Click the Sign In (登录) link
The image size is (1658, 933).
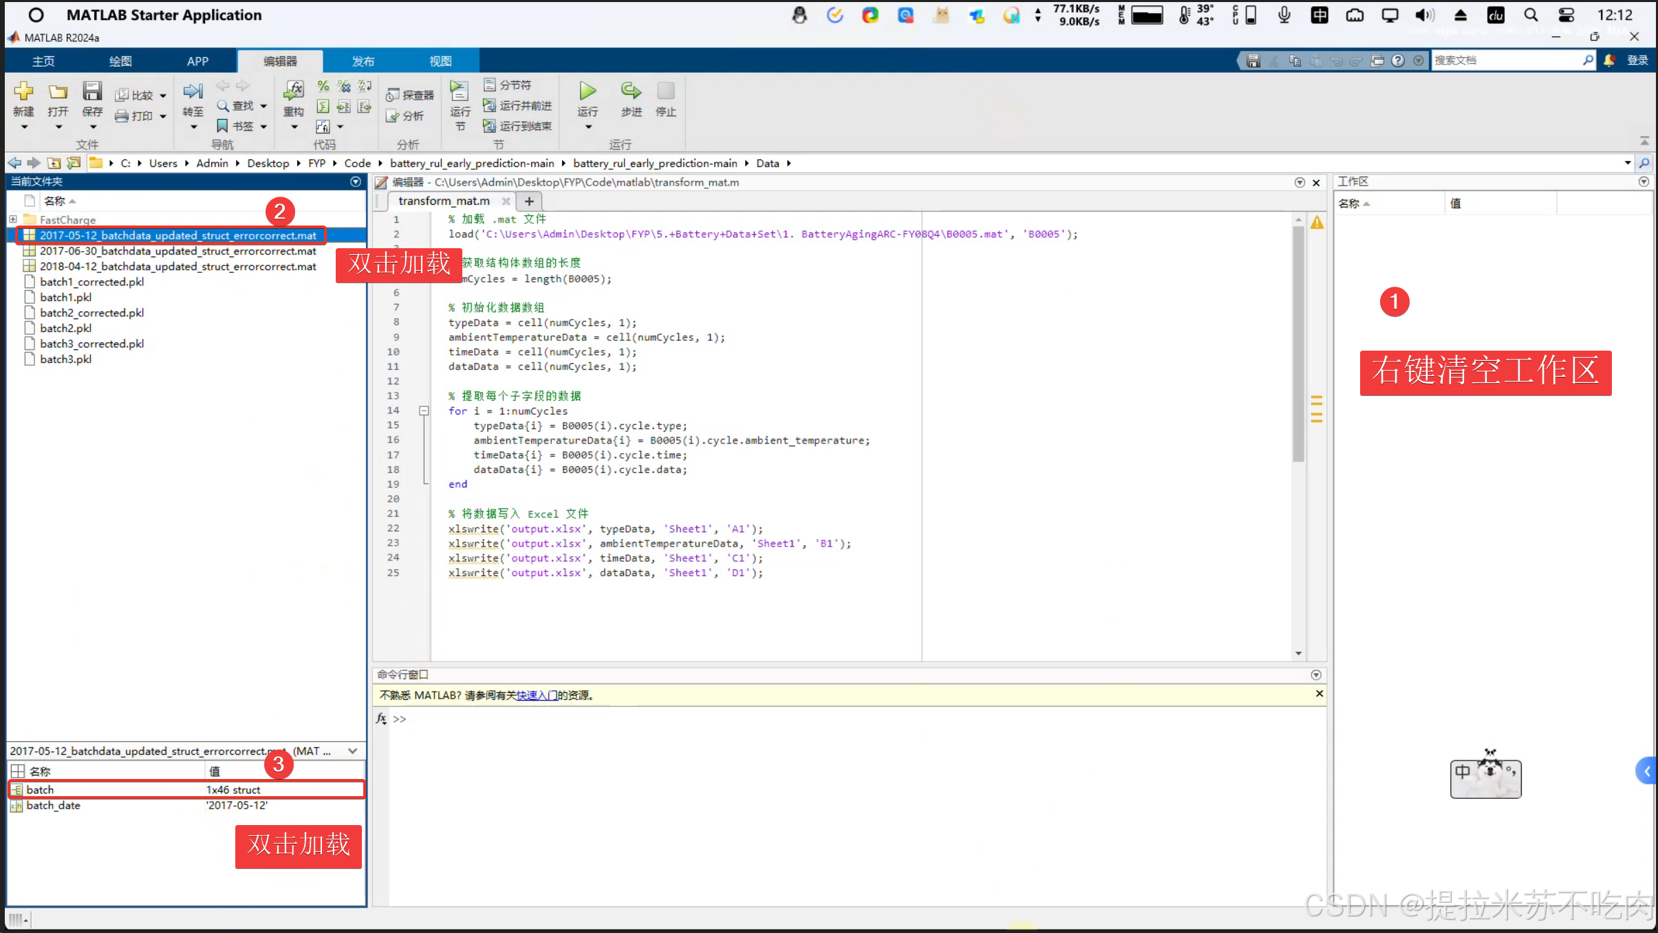(1637, 61)
